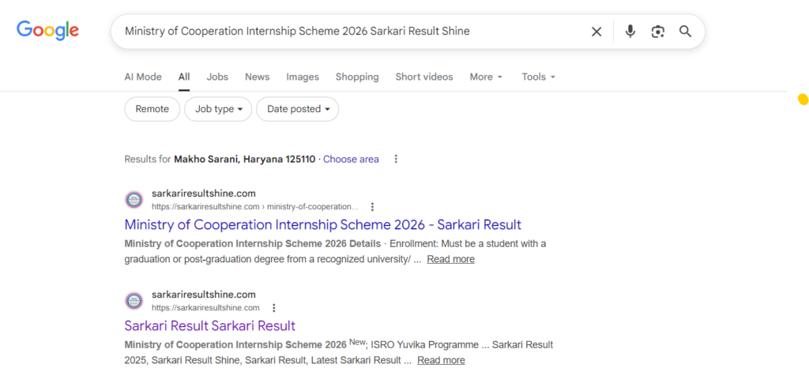Toggle the Remote filter chip
This screenshot has width=809, height=368.
(x=152, y=109)
